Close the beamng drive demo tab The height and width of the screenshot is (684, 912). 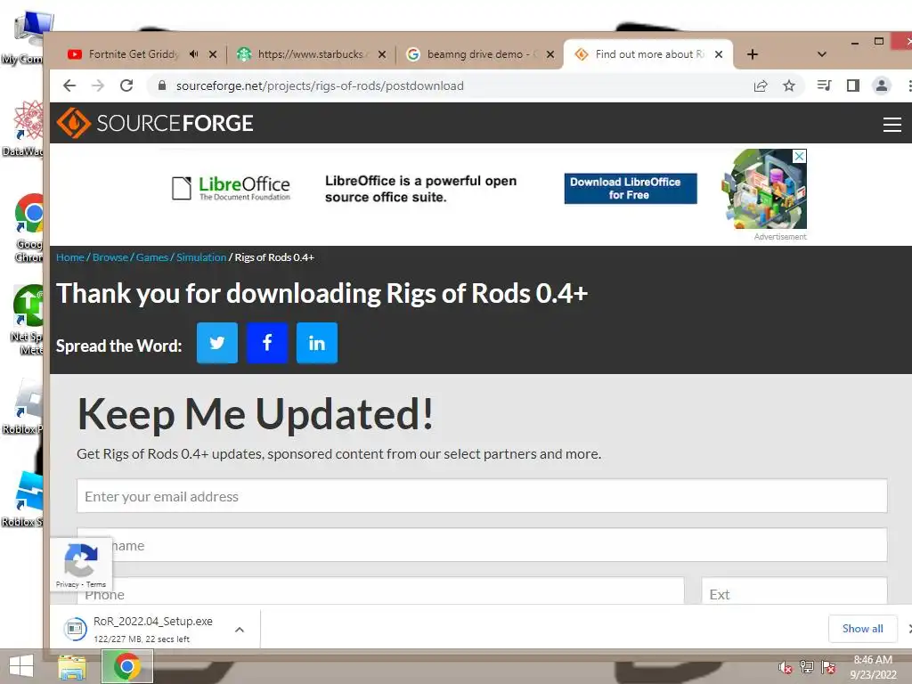[550, 54]
